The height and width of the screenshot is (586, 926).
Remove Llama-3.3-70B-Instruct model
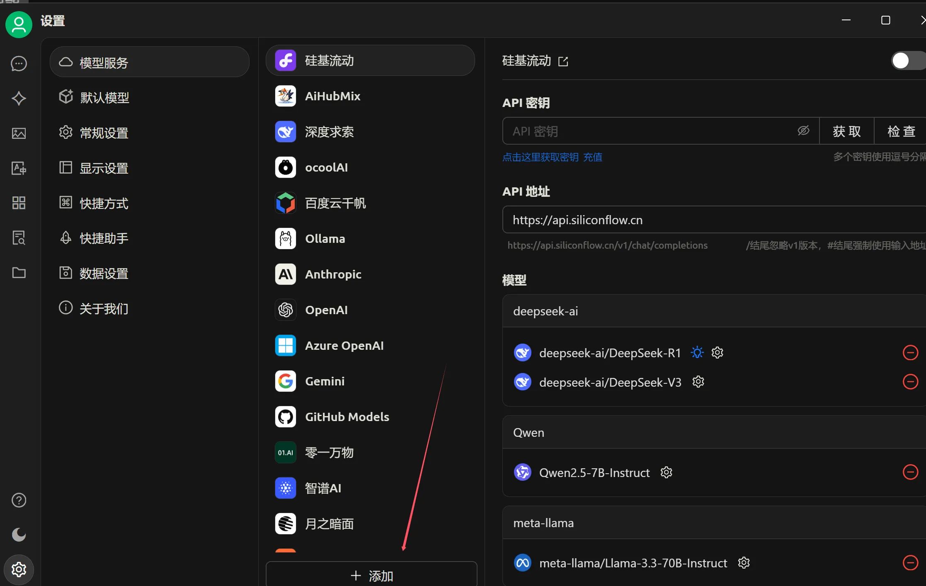click(x=910, y=563)
